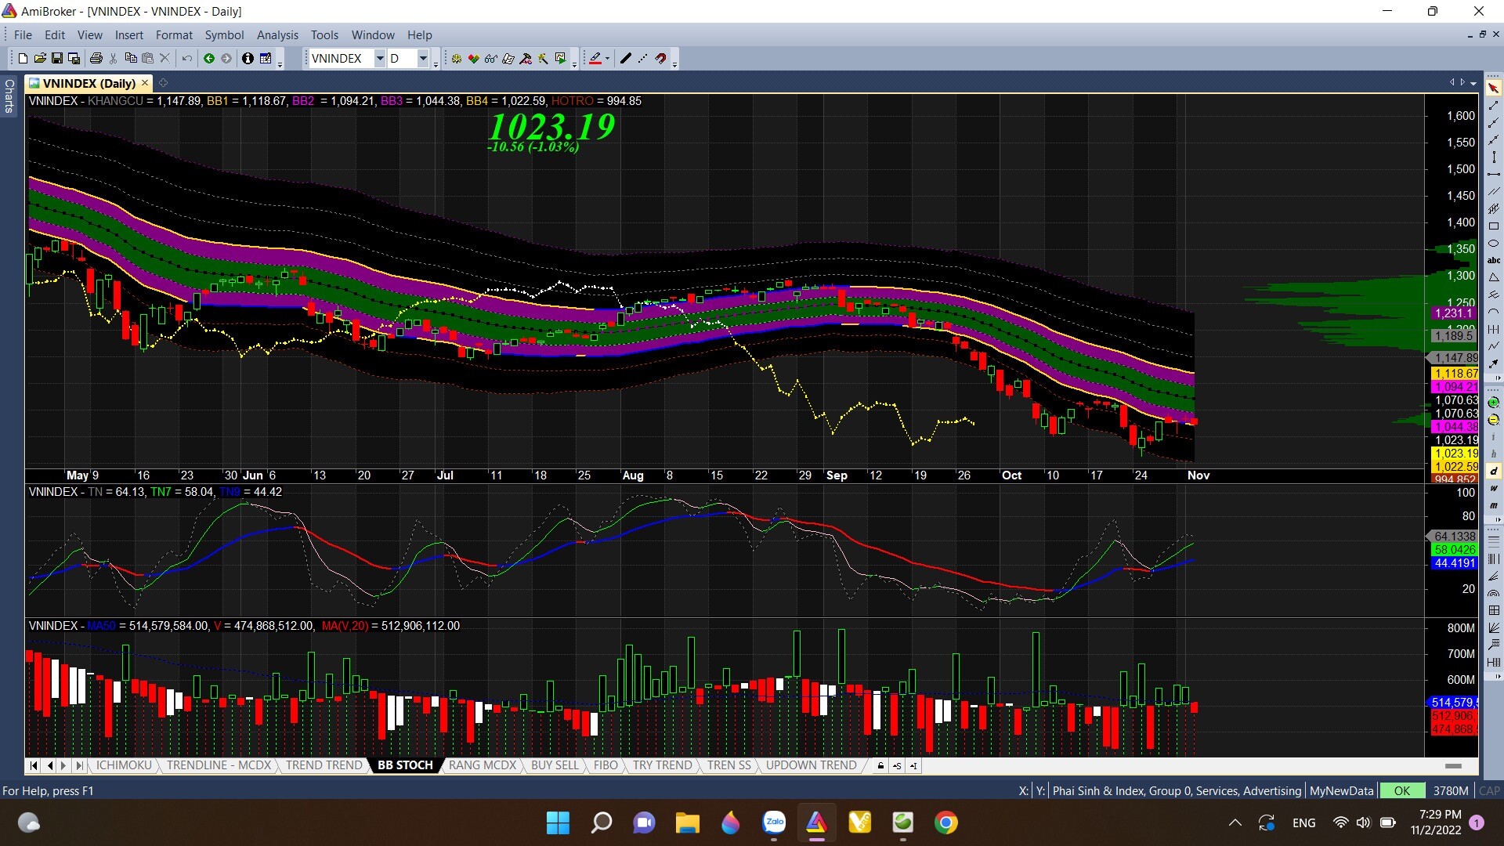Screen dimensions: 1504x846
Task: Switch to the FIBO sheet tab
Action: (606, 765)
